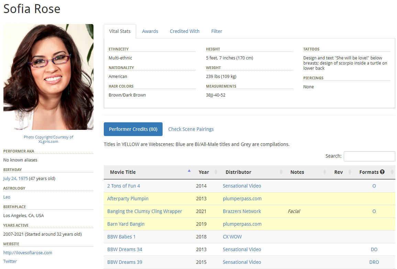
Task: Open plumperpass.com distributor for Afterparty Plumpin
Action: click(x=242, y=198)
